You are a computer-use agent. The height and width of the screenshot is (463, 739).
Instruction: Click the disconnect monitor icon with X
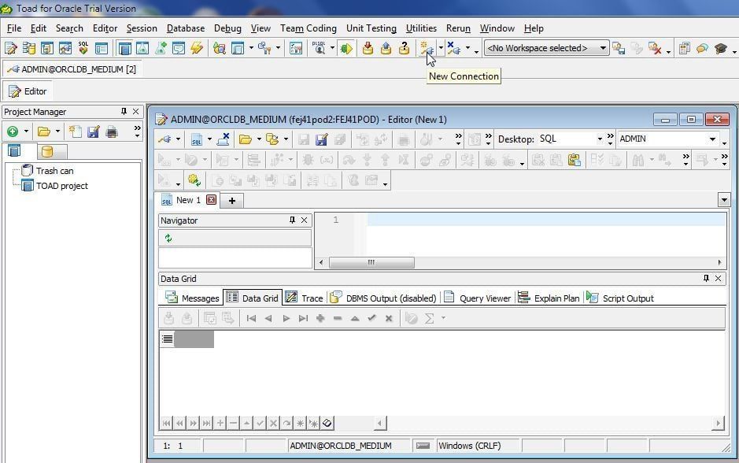tap(223, 139)
